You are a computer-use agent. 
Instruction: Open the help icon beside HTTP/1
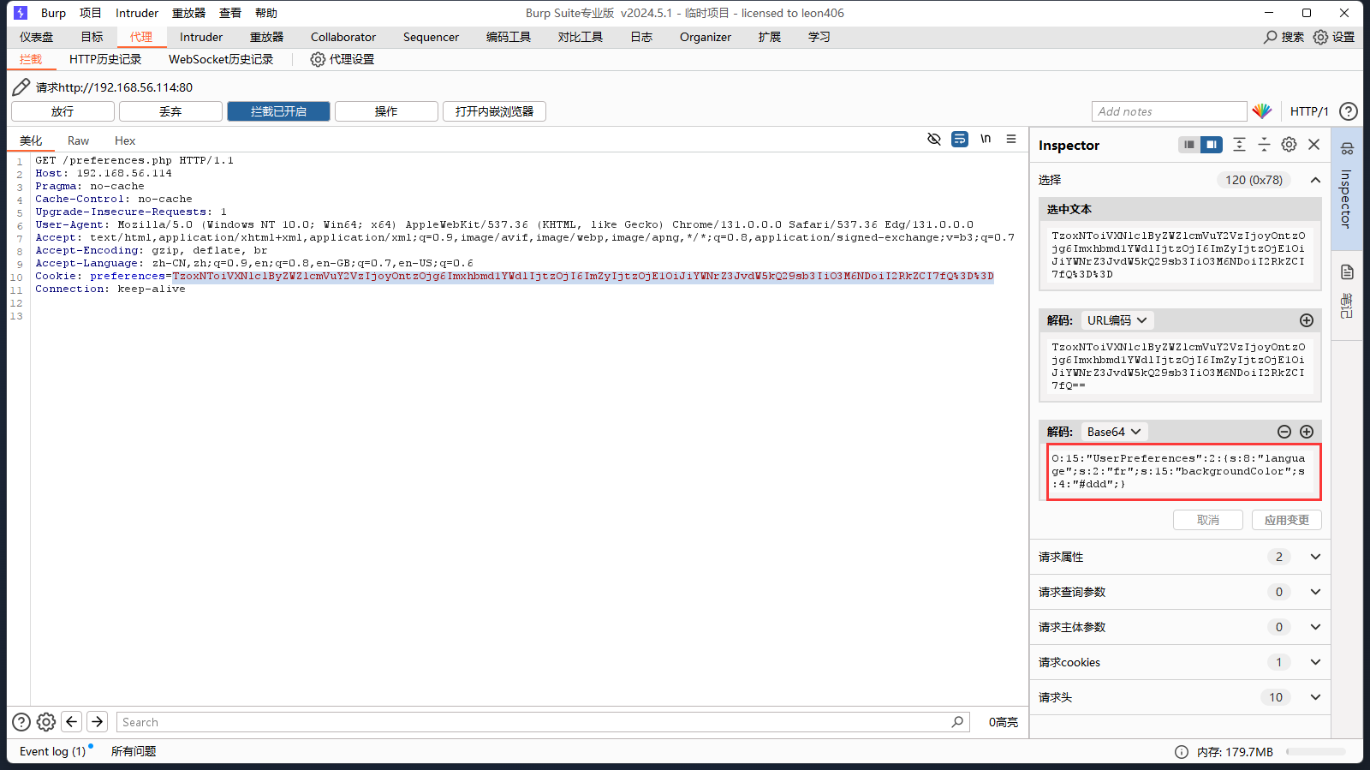point(1348,111)
